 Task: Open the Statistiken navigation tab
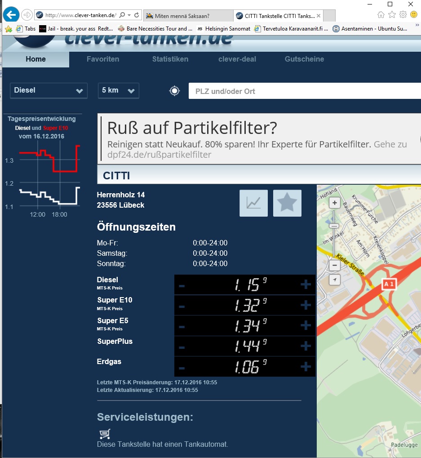coord(170,59)
